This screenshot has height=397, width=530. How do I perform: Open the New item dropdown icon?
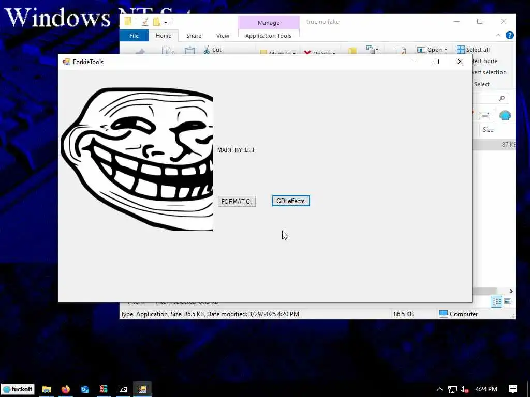[373, 50]
